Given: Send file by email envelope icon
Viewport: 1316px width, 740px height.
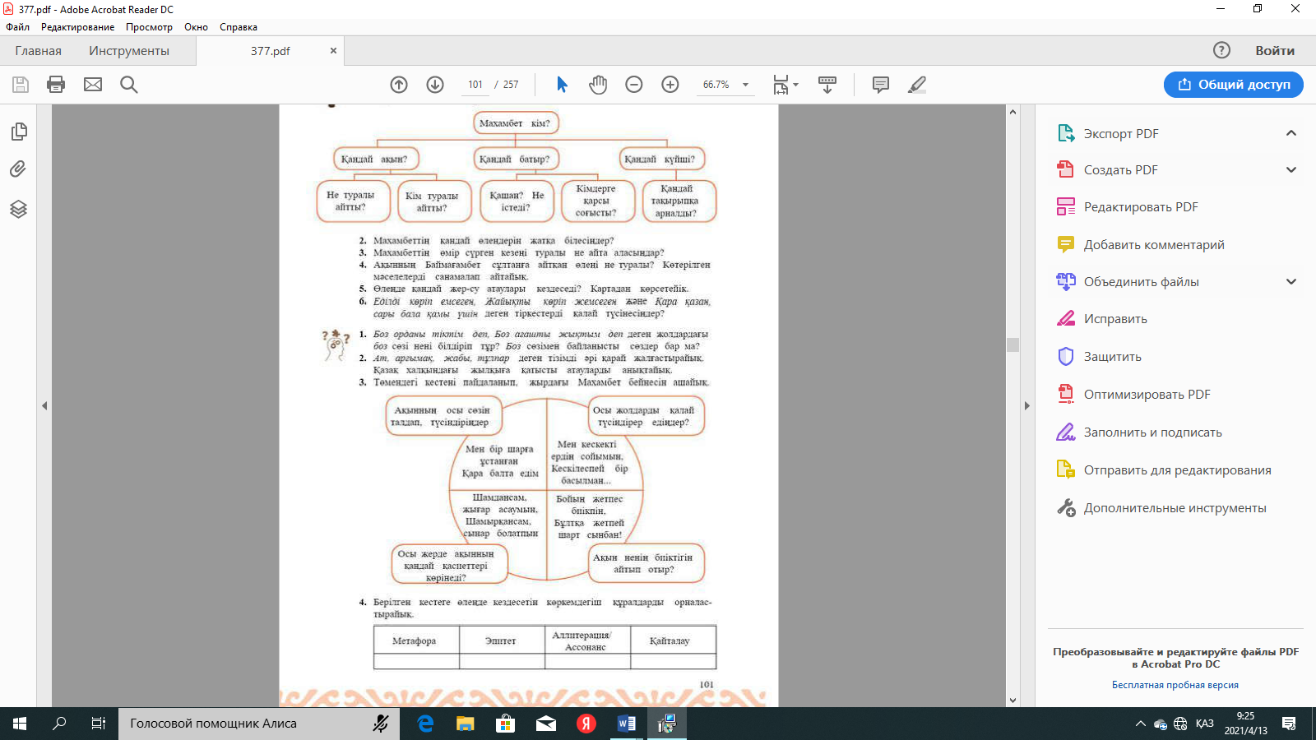Looking at the screenshot, I should point(93,85).
